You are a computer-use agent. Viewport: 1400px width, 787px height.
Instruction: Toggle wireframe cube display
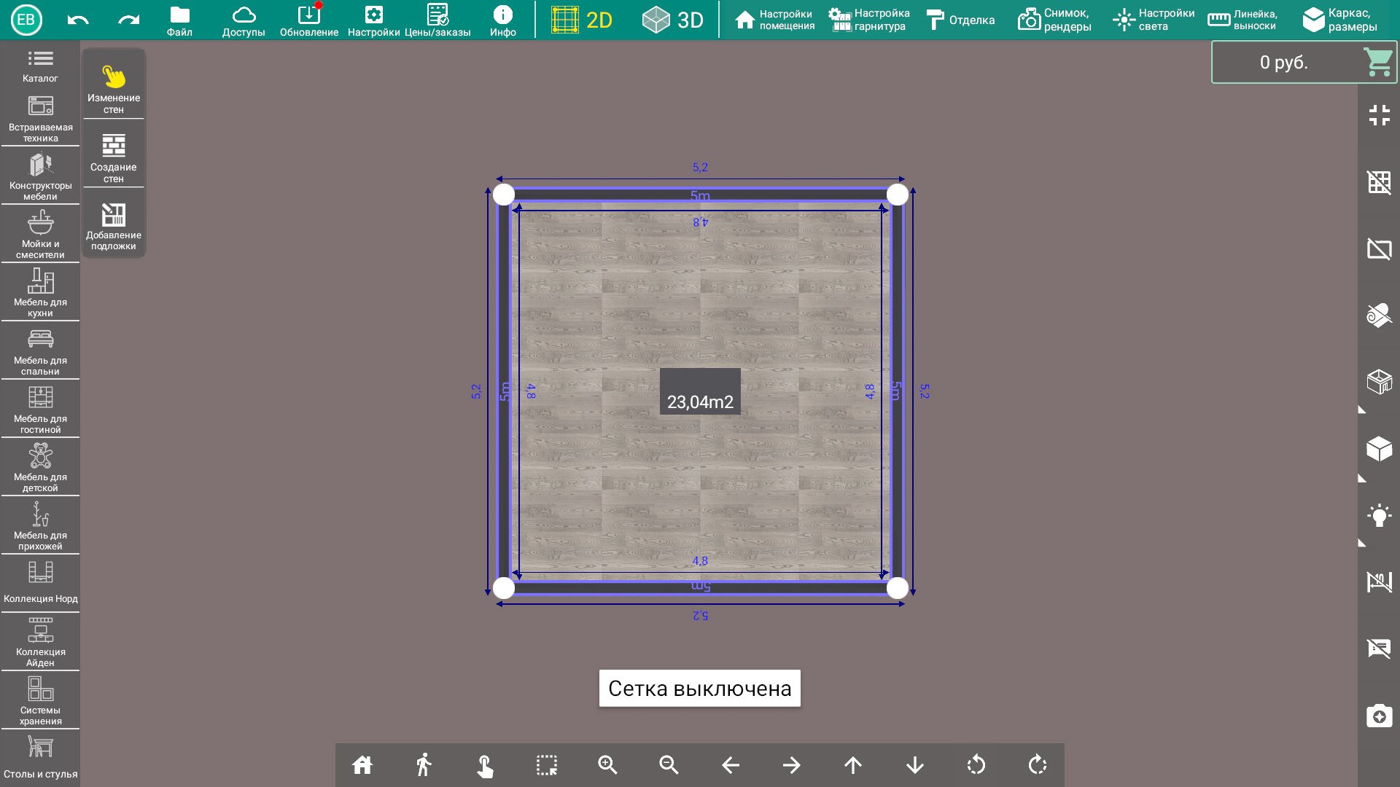point(1379,381)
